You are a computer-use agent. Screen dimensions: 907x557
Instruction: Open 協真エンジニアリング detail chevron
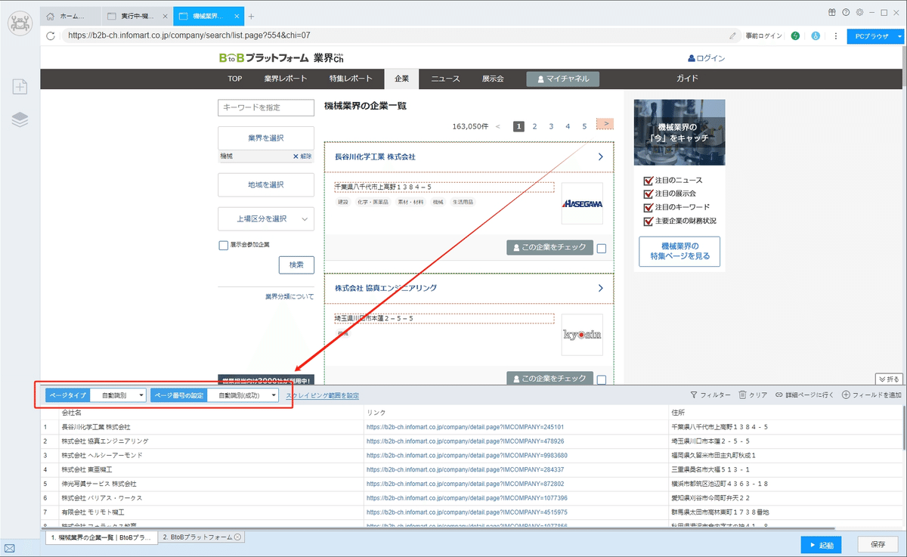[x=600, y=288]
